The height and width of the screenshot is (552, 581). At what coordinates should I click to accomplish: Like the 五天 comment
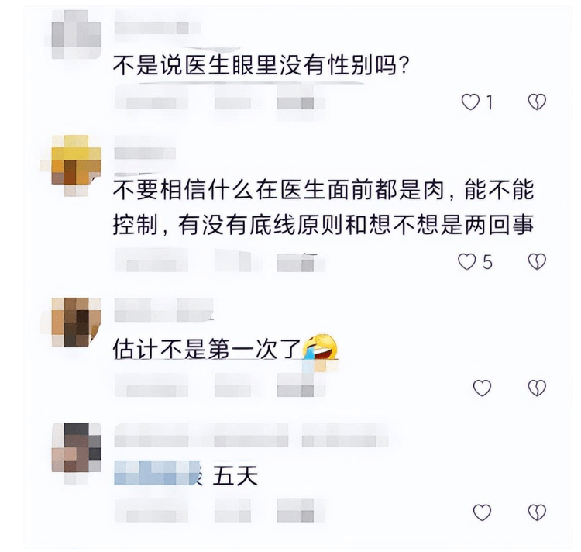[482, 512]
